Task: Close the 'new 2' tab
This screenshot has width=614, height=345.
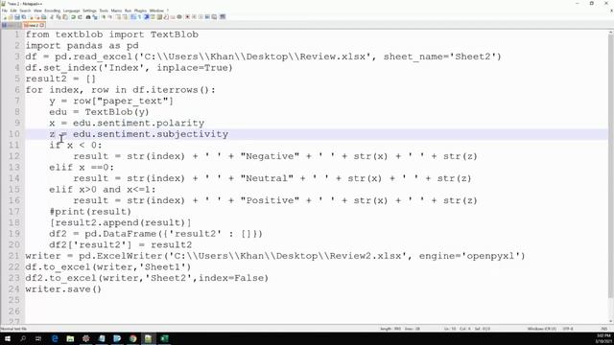Action: 42,25
